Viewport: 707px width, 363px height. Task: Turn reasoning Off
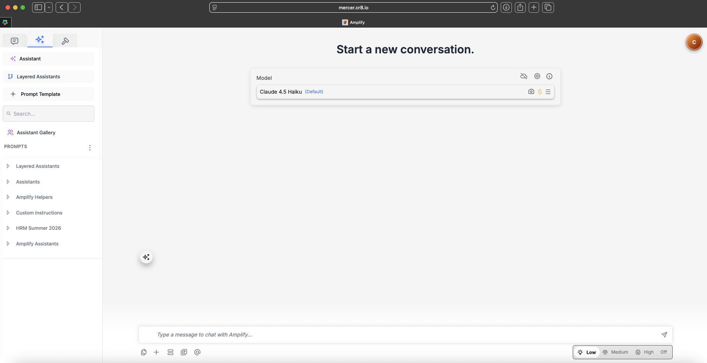(x=664, y=352)
